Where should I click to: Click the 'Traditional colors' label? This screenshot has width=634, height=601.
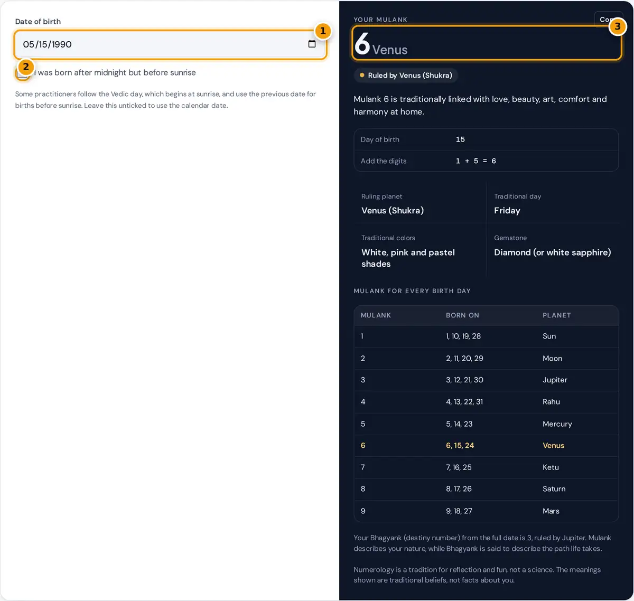point(388,238)
